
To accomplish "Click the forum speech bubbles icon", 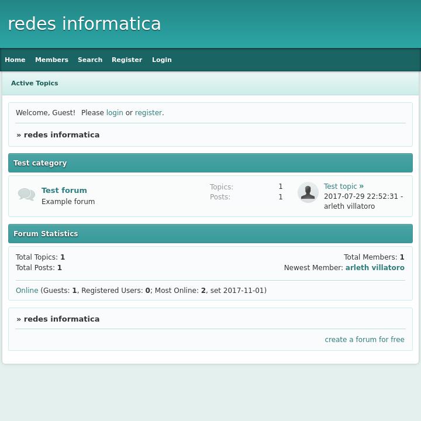I will pyautogui.click(x=26, y=194).
